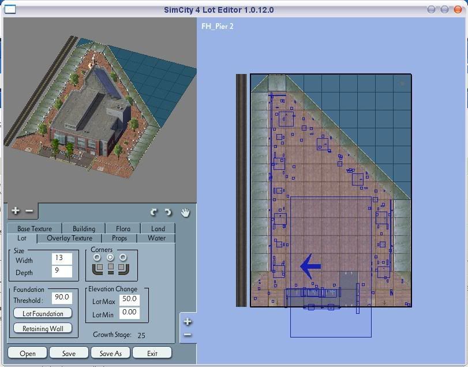The height and width of the screenshot is (367, 468).
Task: Open the Land tab
Action: (x=158, y=229)
